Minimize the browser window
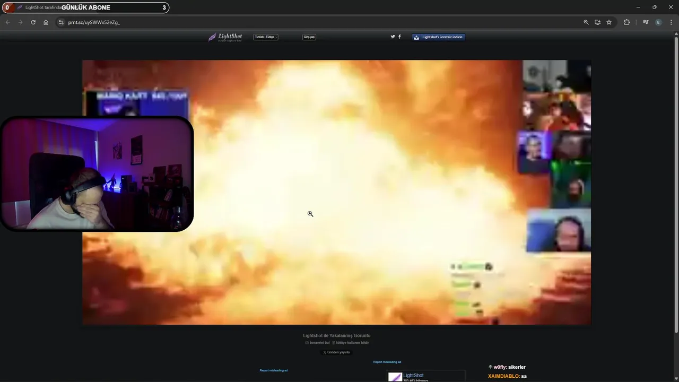 pyautogui.click(x=638, y=7)
